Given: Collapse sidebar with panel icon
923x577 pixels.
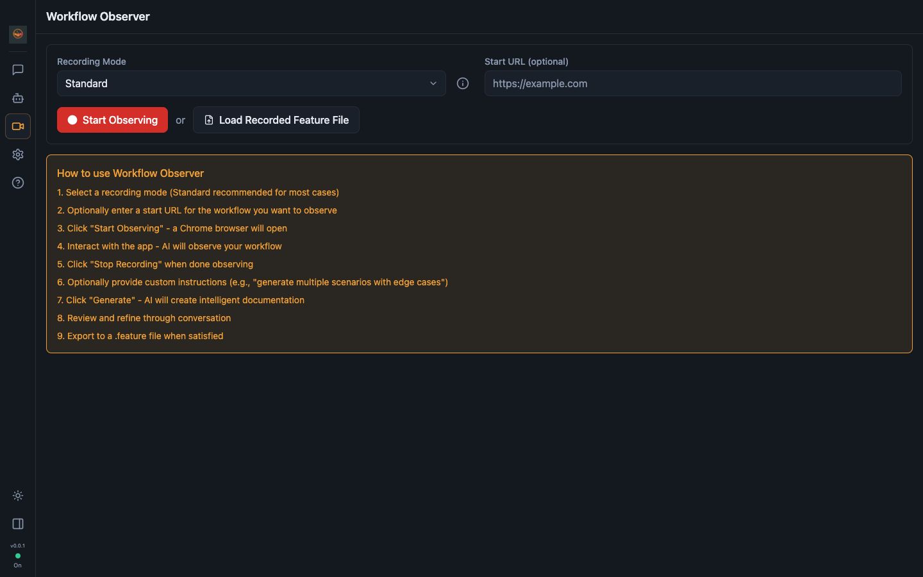Looking at the screenshot, I should 18,524.
